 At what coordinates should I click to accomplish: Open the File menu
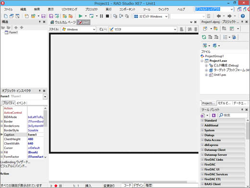[x=8, y=9]
